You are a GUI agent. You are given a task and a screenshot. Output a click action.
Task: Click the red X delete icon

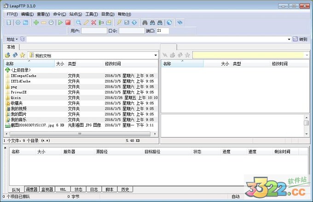(x=93, y=22)
